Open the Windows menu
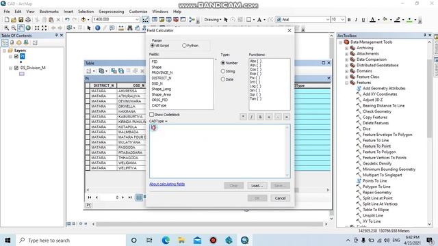438x246 pixels. click(x=160, y=12)
